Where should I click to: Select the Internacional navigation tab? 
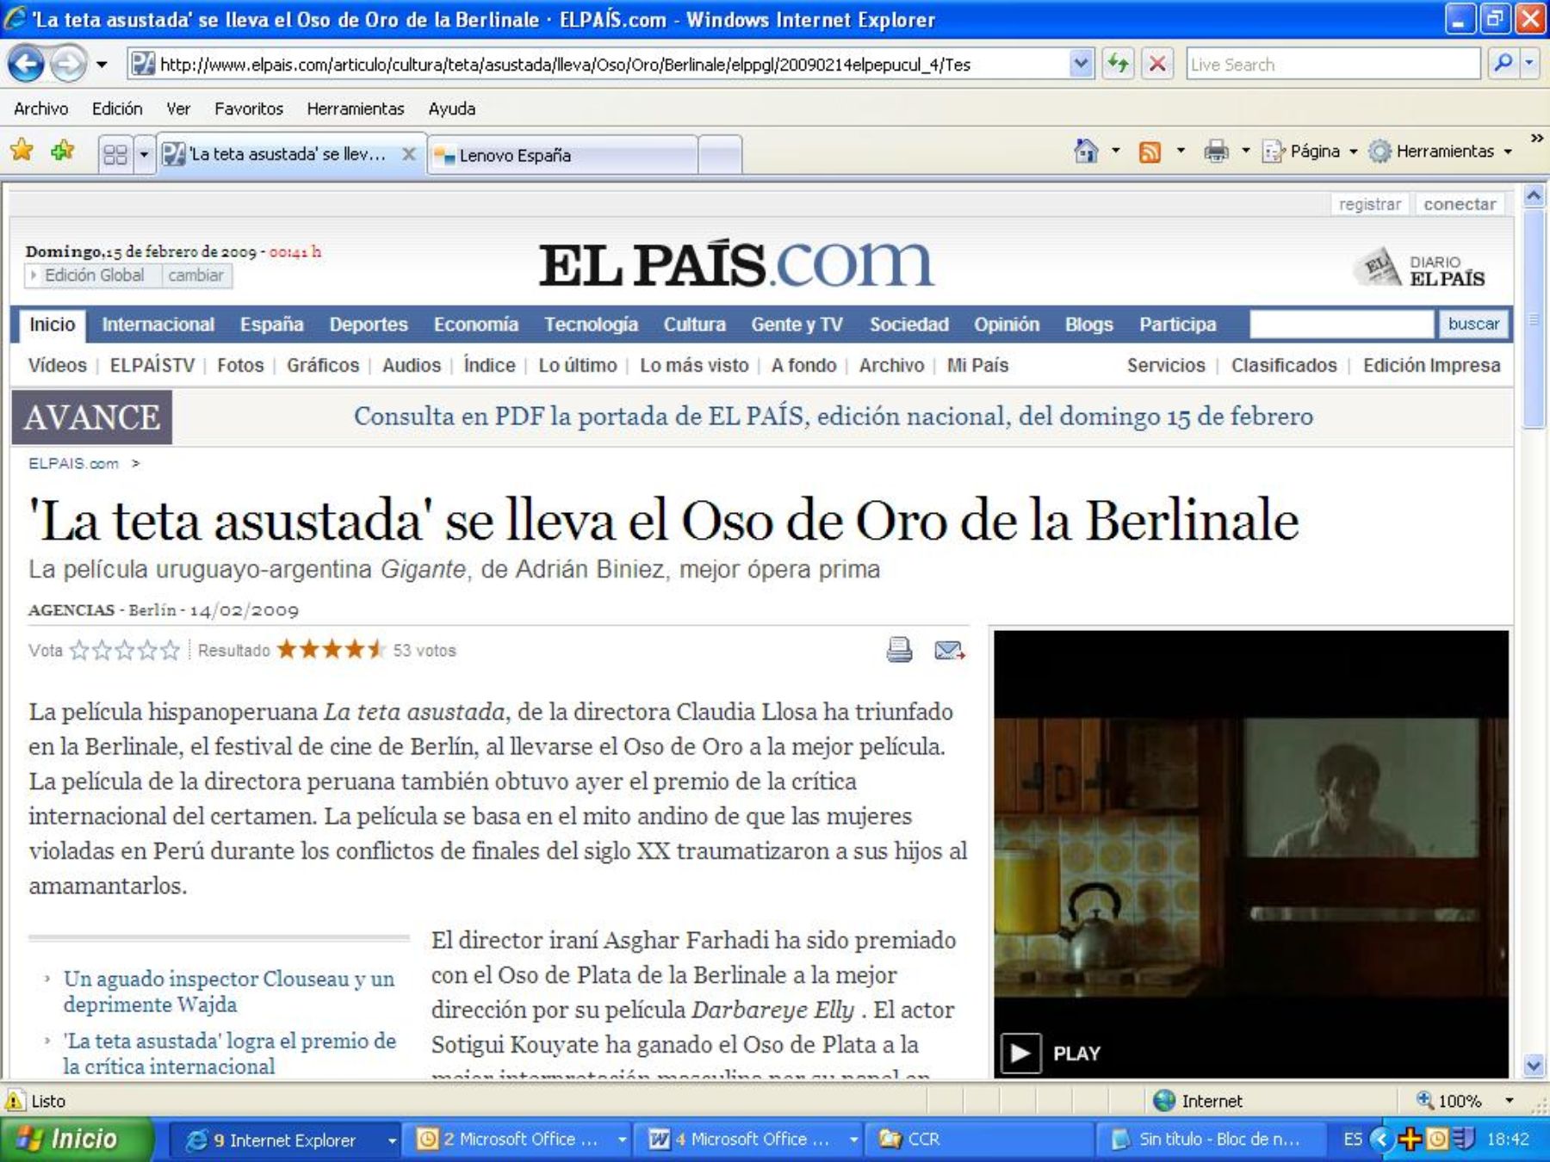[x=158, y=324]
